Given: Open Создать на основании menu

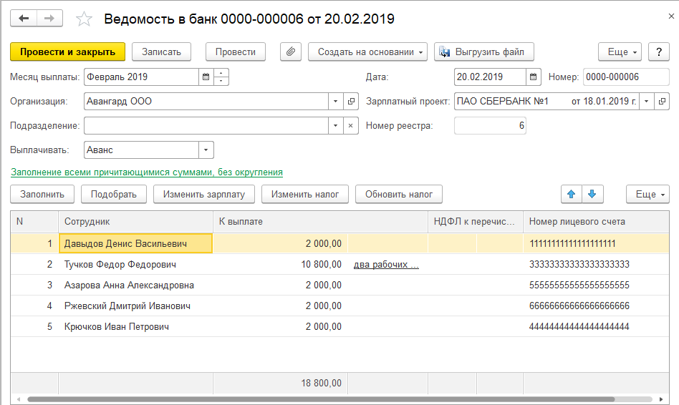Looking at the screenshot, I should [367, 52].
